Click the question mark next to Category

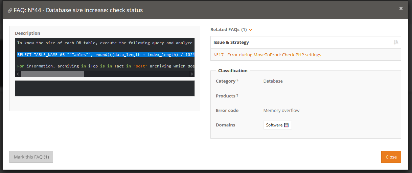(237, 81)
